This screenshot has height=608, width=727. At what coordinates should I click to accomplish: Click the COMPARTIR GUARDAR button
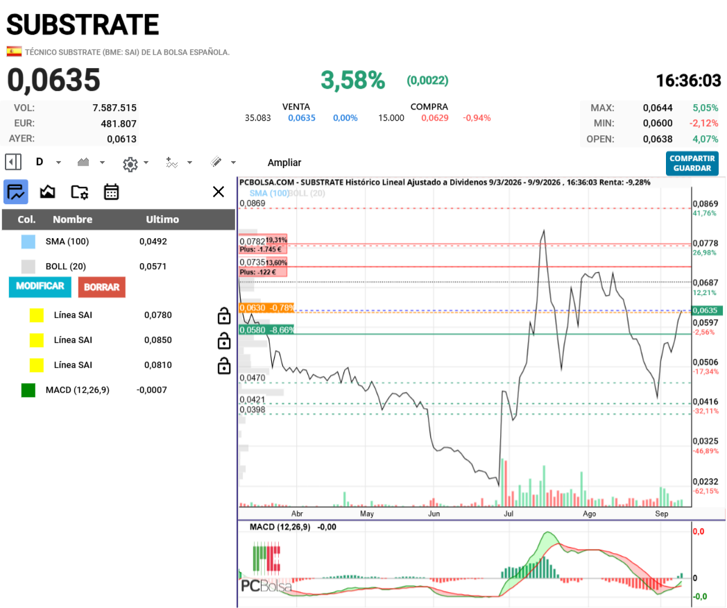click(692, 163)
